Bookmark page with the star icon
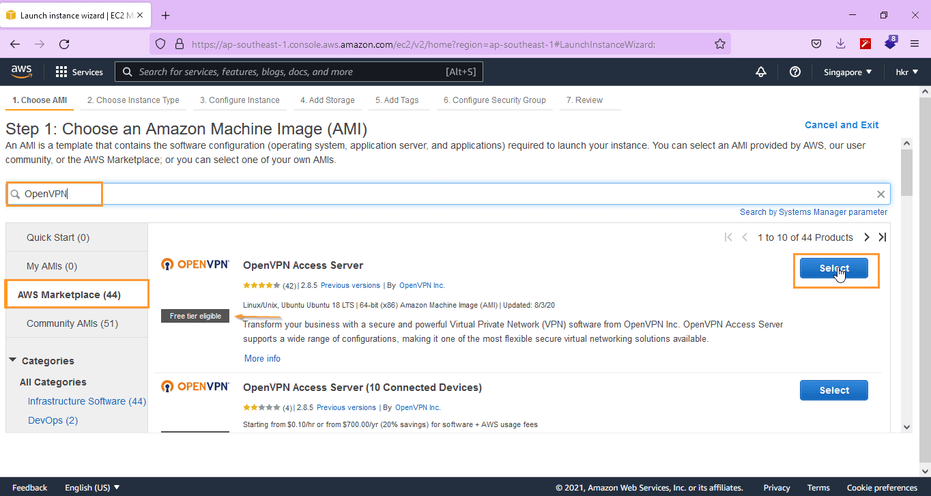Image resolution: width=931 pixels, height=496 pixels. [719, 44]
